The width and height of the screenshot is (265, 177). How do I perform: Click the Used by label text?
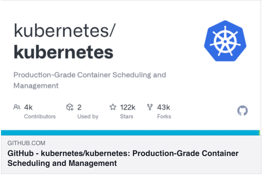(x=88, y=117)
